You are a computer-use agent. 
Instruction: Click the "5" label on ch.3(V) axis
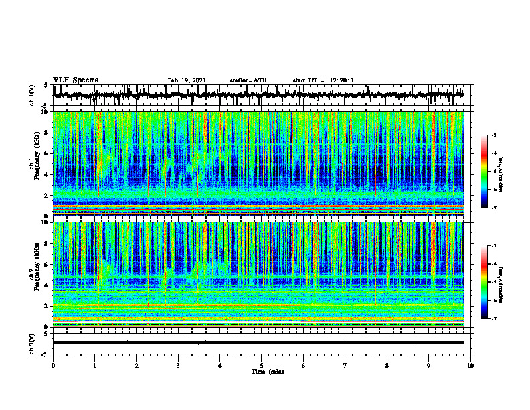click(46, 334)
